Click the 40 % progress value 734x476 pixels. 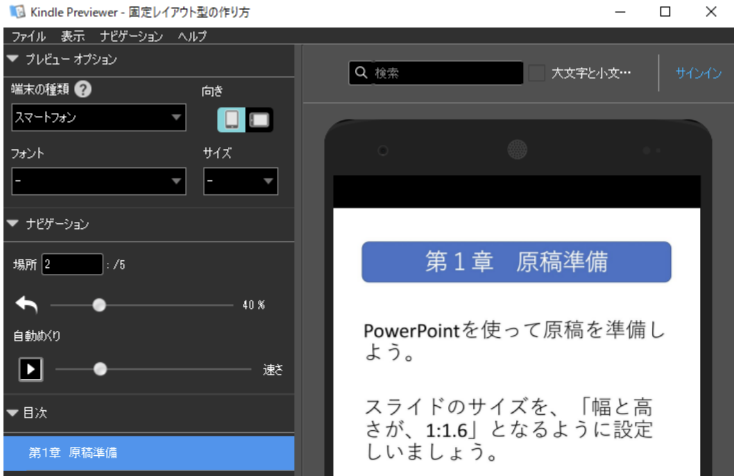point(254,305)
